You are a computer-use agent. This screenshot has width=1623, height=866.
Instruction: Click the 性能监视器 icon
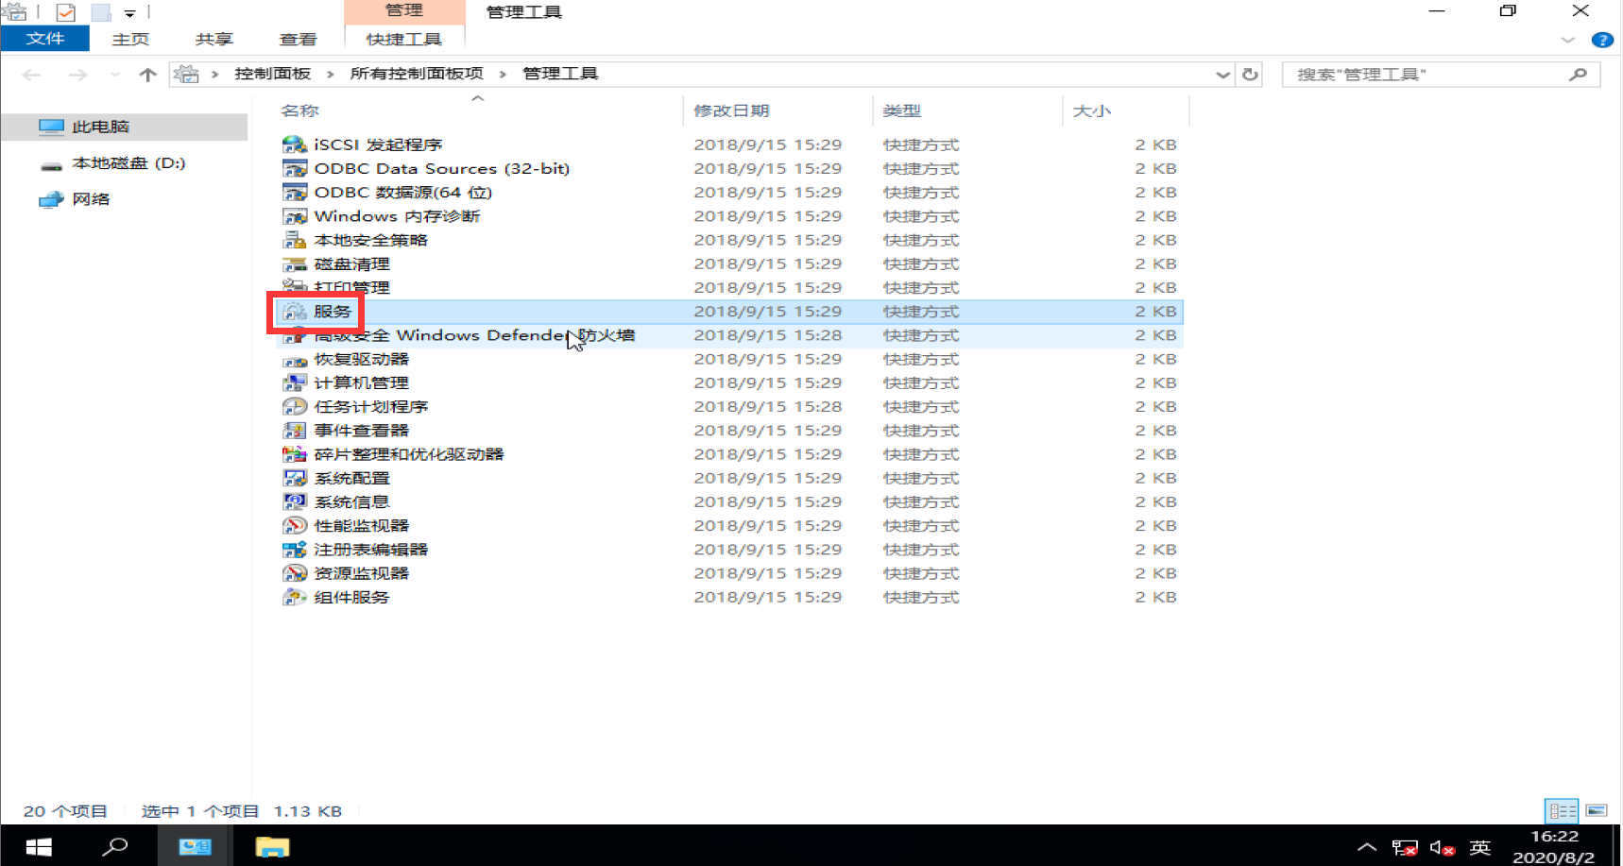click(295, 525)
